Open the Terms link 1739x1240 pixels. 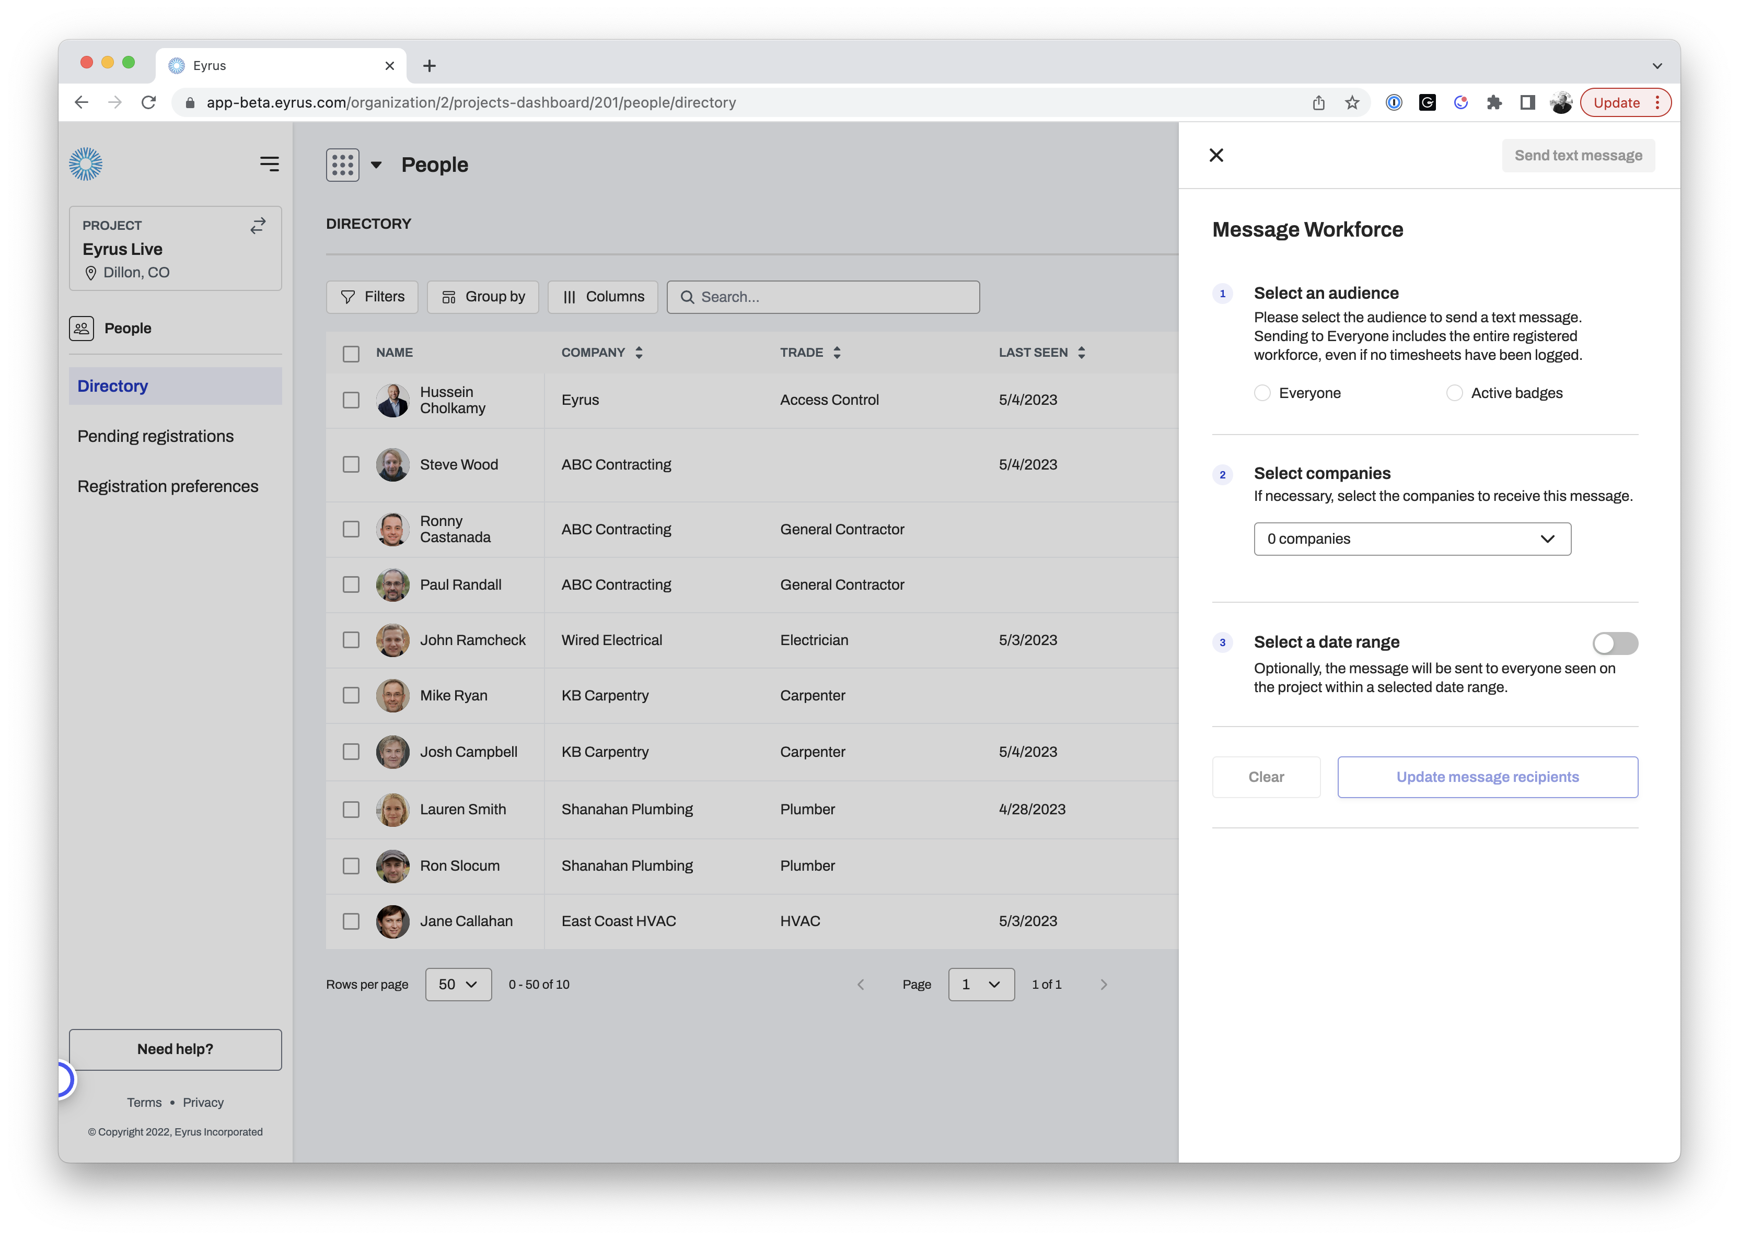pos(144,1102)
